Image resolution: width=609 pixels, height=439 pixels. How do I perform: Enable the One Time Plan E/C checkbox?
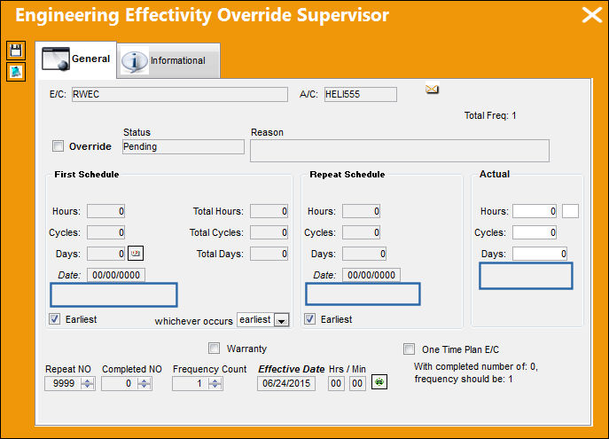[409, 349]
